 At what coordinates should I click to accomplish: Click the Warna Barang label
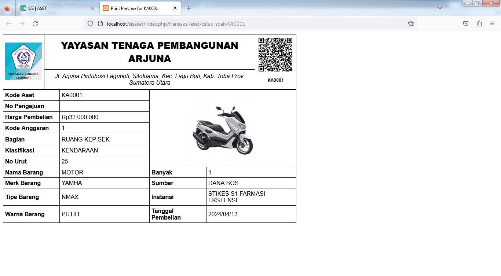[x=25, y=214]
